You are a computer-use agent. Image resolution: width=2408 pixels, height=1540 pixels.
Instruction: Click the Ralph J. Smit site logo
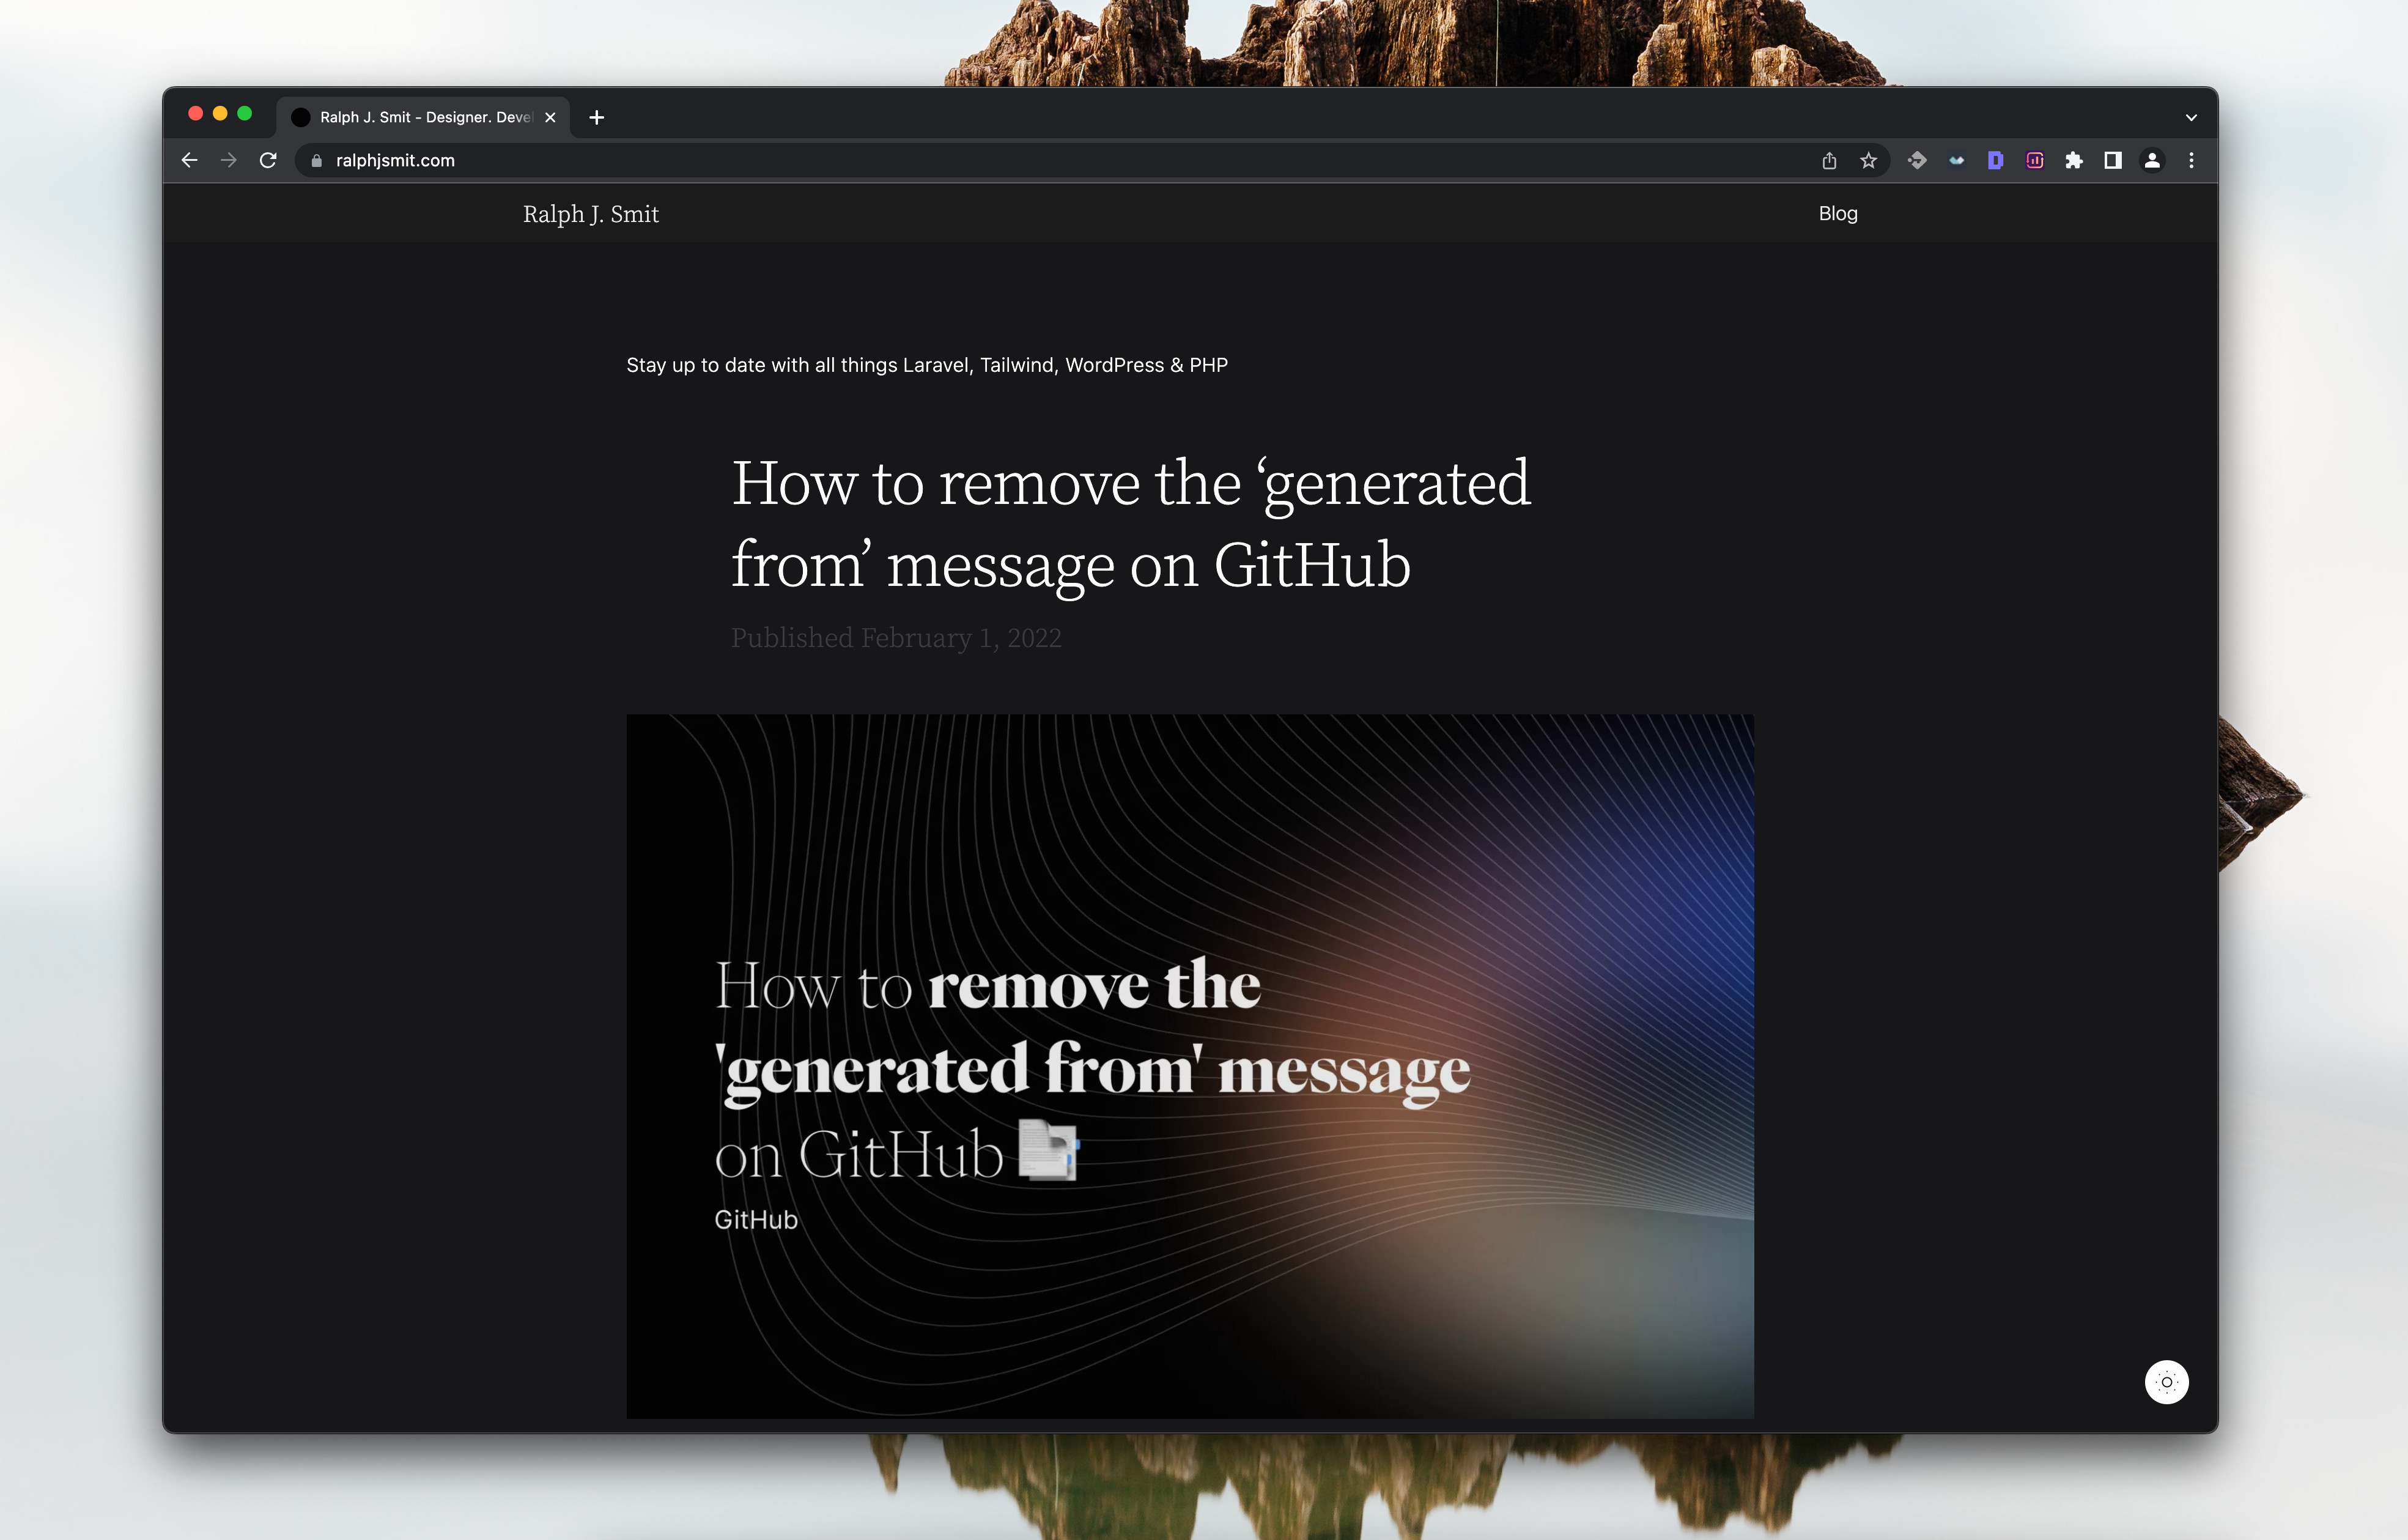(590, 214)
